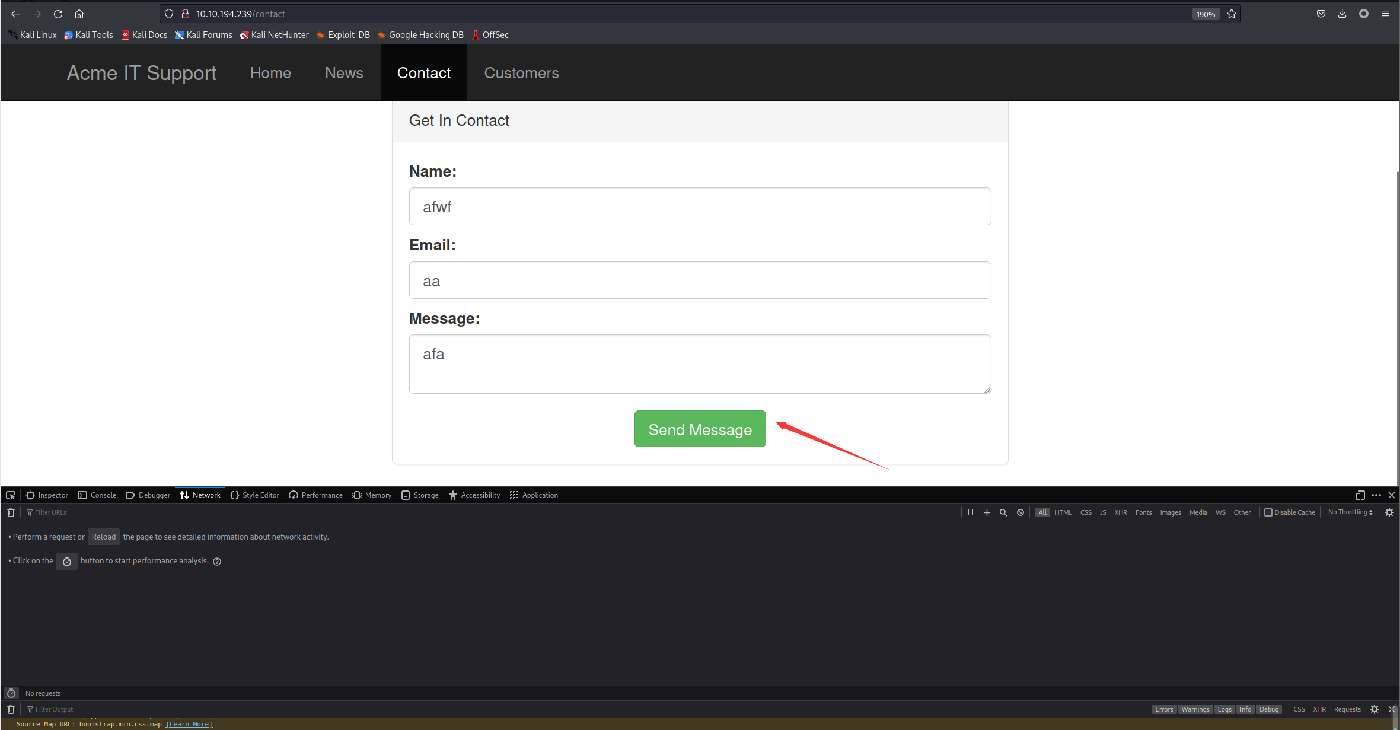
Task: Click the element picker icon in devtools
Action: (11, 495)
